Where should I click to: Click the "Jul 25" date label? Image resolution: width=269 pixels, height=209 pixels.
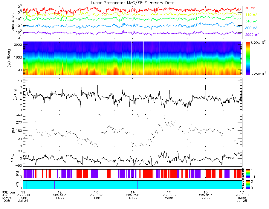coord(242,201)
